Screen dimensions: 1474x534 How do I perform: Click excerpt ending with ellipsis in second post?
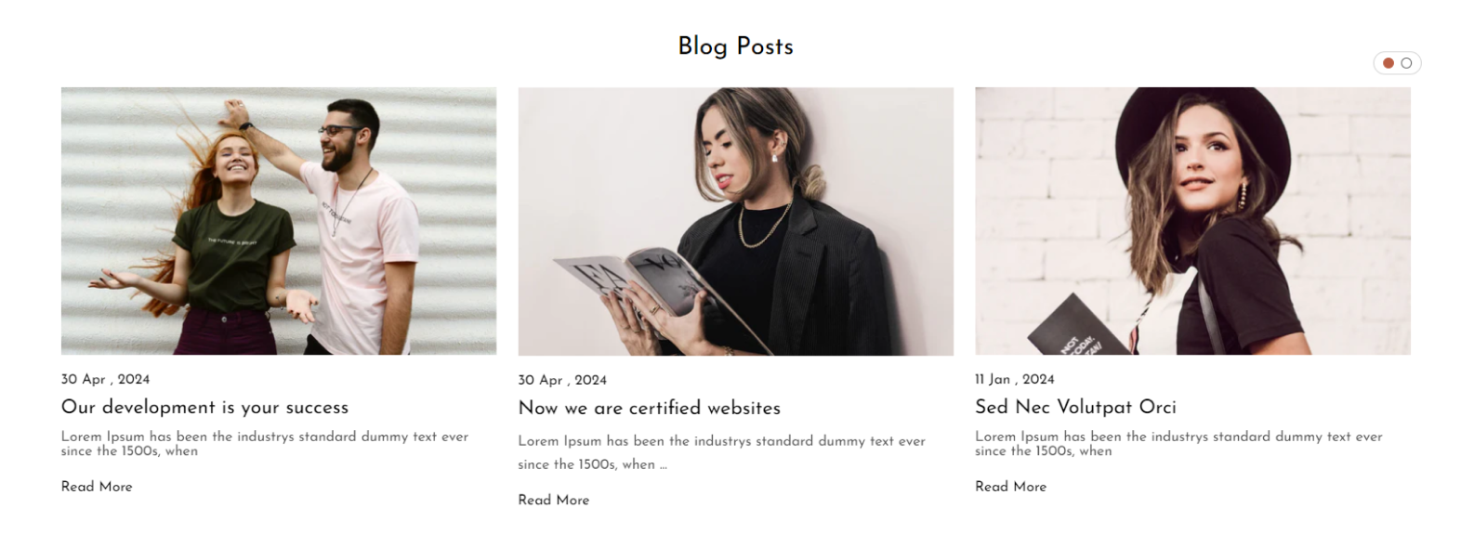pyautogui.click(x=722, y=452)
